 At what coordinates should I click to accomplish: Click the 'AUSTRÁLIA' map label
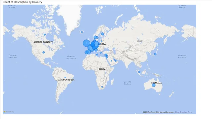[x=156, y=83]
